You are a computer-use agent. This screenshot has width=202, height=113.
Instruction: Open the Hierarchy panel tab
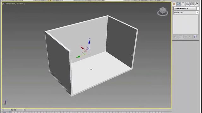(x=183, y=4)
